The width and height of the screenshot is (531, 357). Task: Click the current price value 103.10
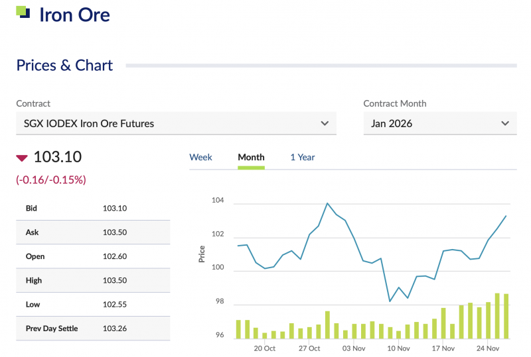point(58,157)
